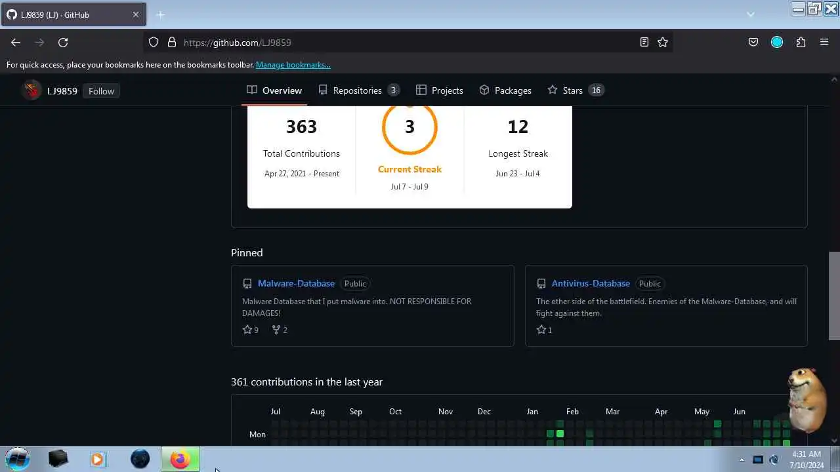Open the Malware-Database repository link
This screenshot has height=472, width=840.
tap(296, 283)
